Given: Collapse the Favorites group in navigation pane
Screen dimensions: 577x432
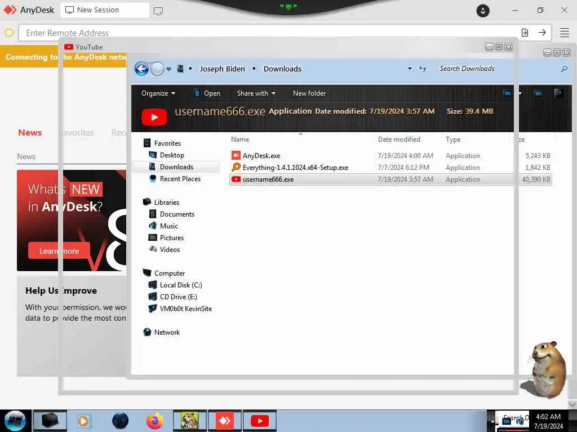Looking at the screenshot, I should [x=167, y=143].
